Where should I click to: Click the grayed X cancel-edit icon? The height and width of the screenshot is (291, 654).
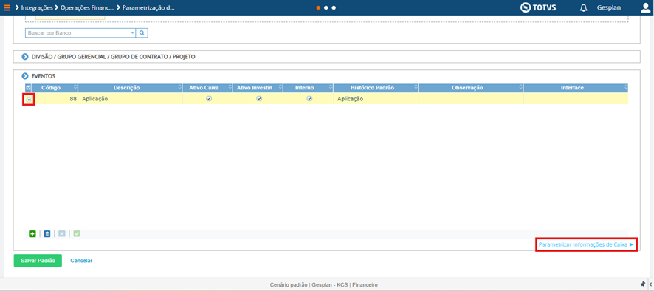pyautogui.click(x=62, y=234)
